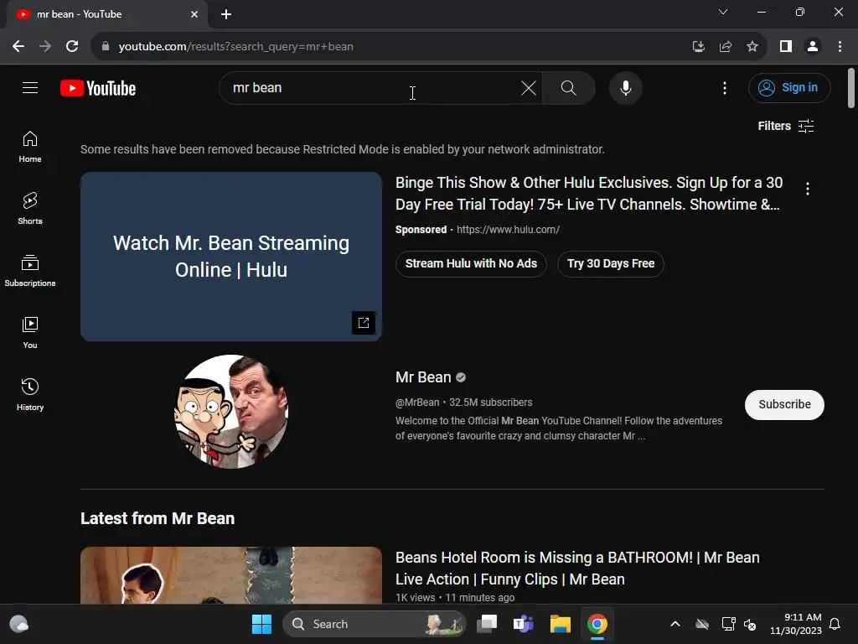858x644 pixels.
Task: Open the search Filters panel
Action: (x=786, y=126)
